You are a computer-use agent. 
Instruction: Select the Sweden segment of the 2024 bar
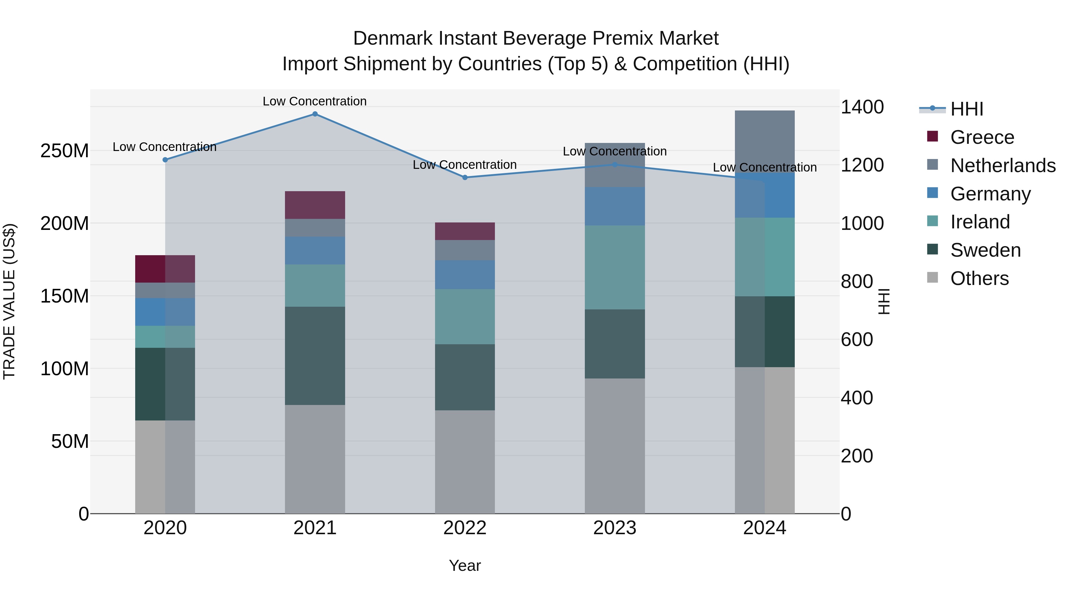point(765,332)
